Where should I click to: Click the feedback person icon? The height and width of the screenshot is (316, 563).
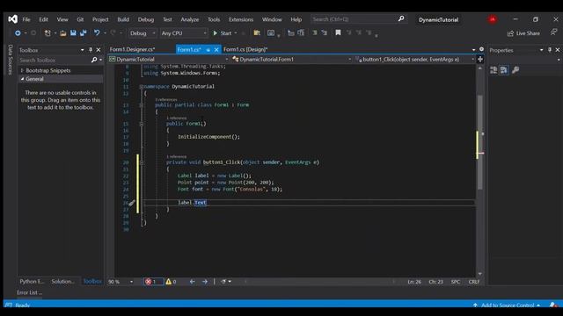553,32
